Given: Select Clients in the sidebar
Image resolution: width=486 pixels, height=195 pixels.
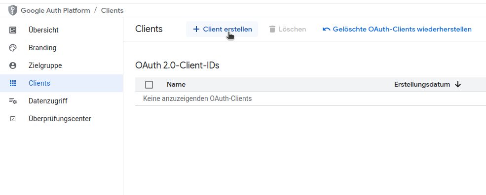Looking at the screenshot, I should (61, 83).
